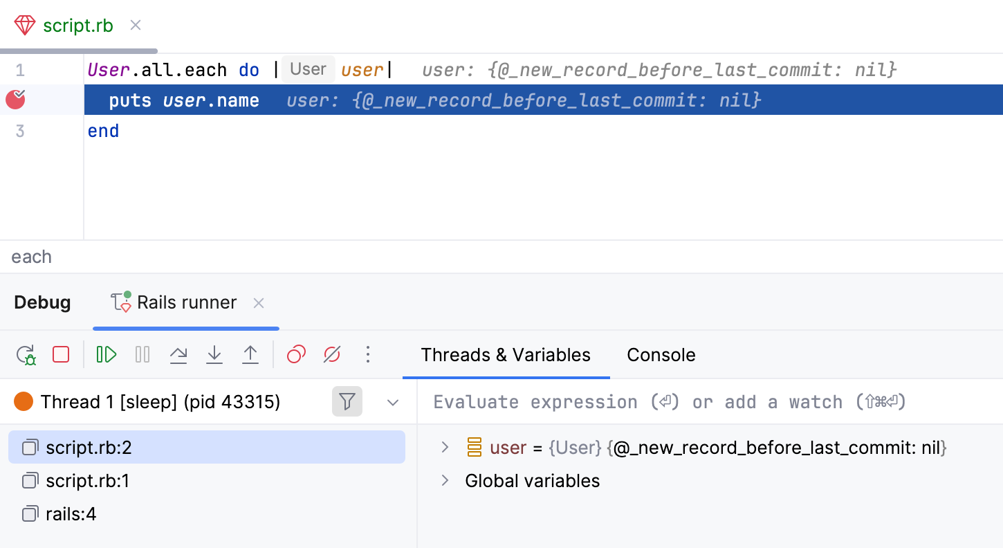
Task: Resume program execution
Action: click(106, 354)
